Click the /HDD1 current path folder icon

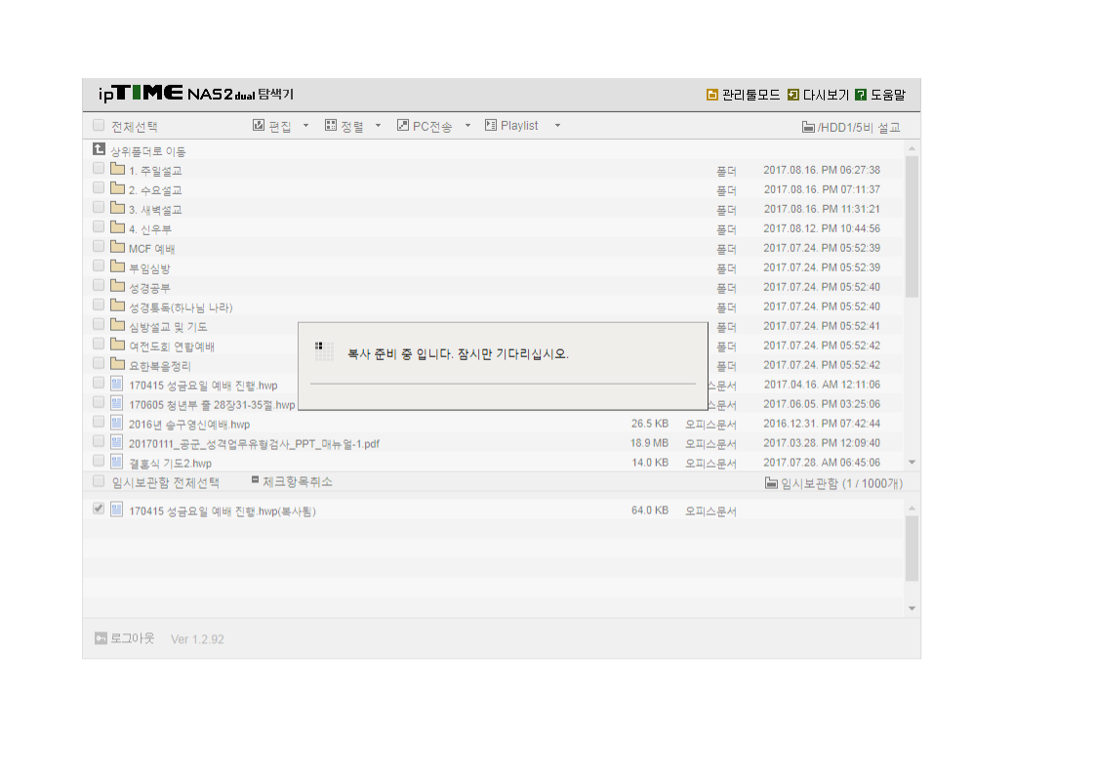(808, 127)
